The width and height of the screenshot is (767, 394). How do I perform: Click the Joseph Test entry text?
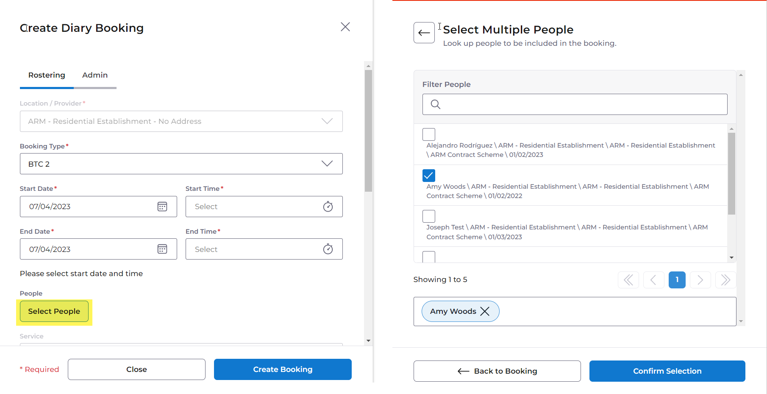pos(567,232)
